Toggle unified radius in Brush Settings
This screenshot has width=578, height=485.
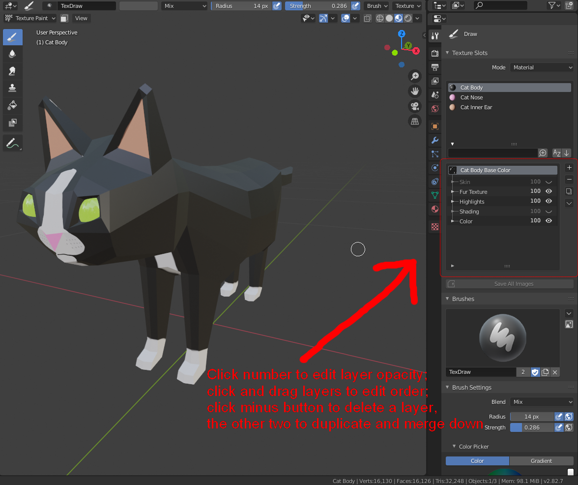(x=569, y=417)
